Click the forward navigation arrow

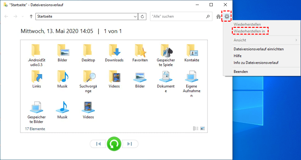coord(15,16)
